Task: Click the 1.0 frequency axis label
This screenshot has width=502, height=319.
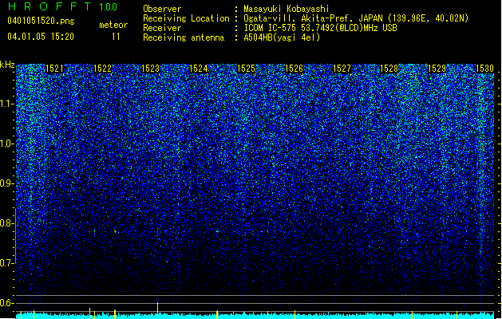Action: 7,144
